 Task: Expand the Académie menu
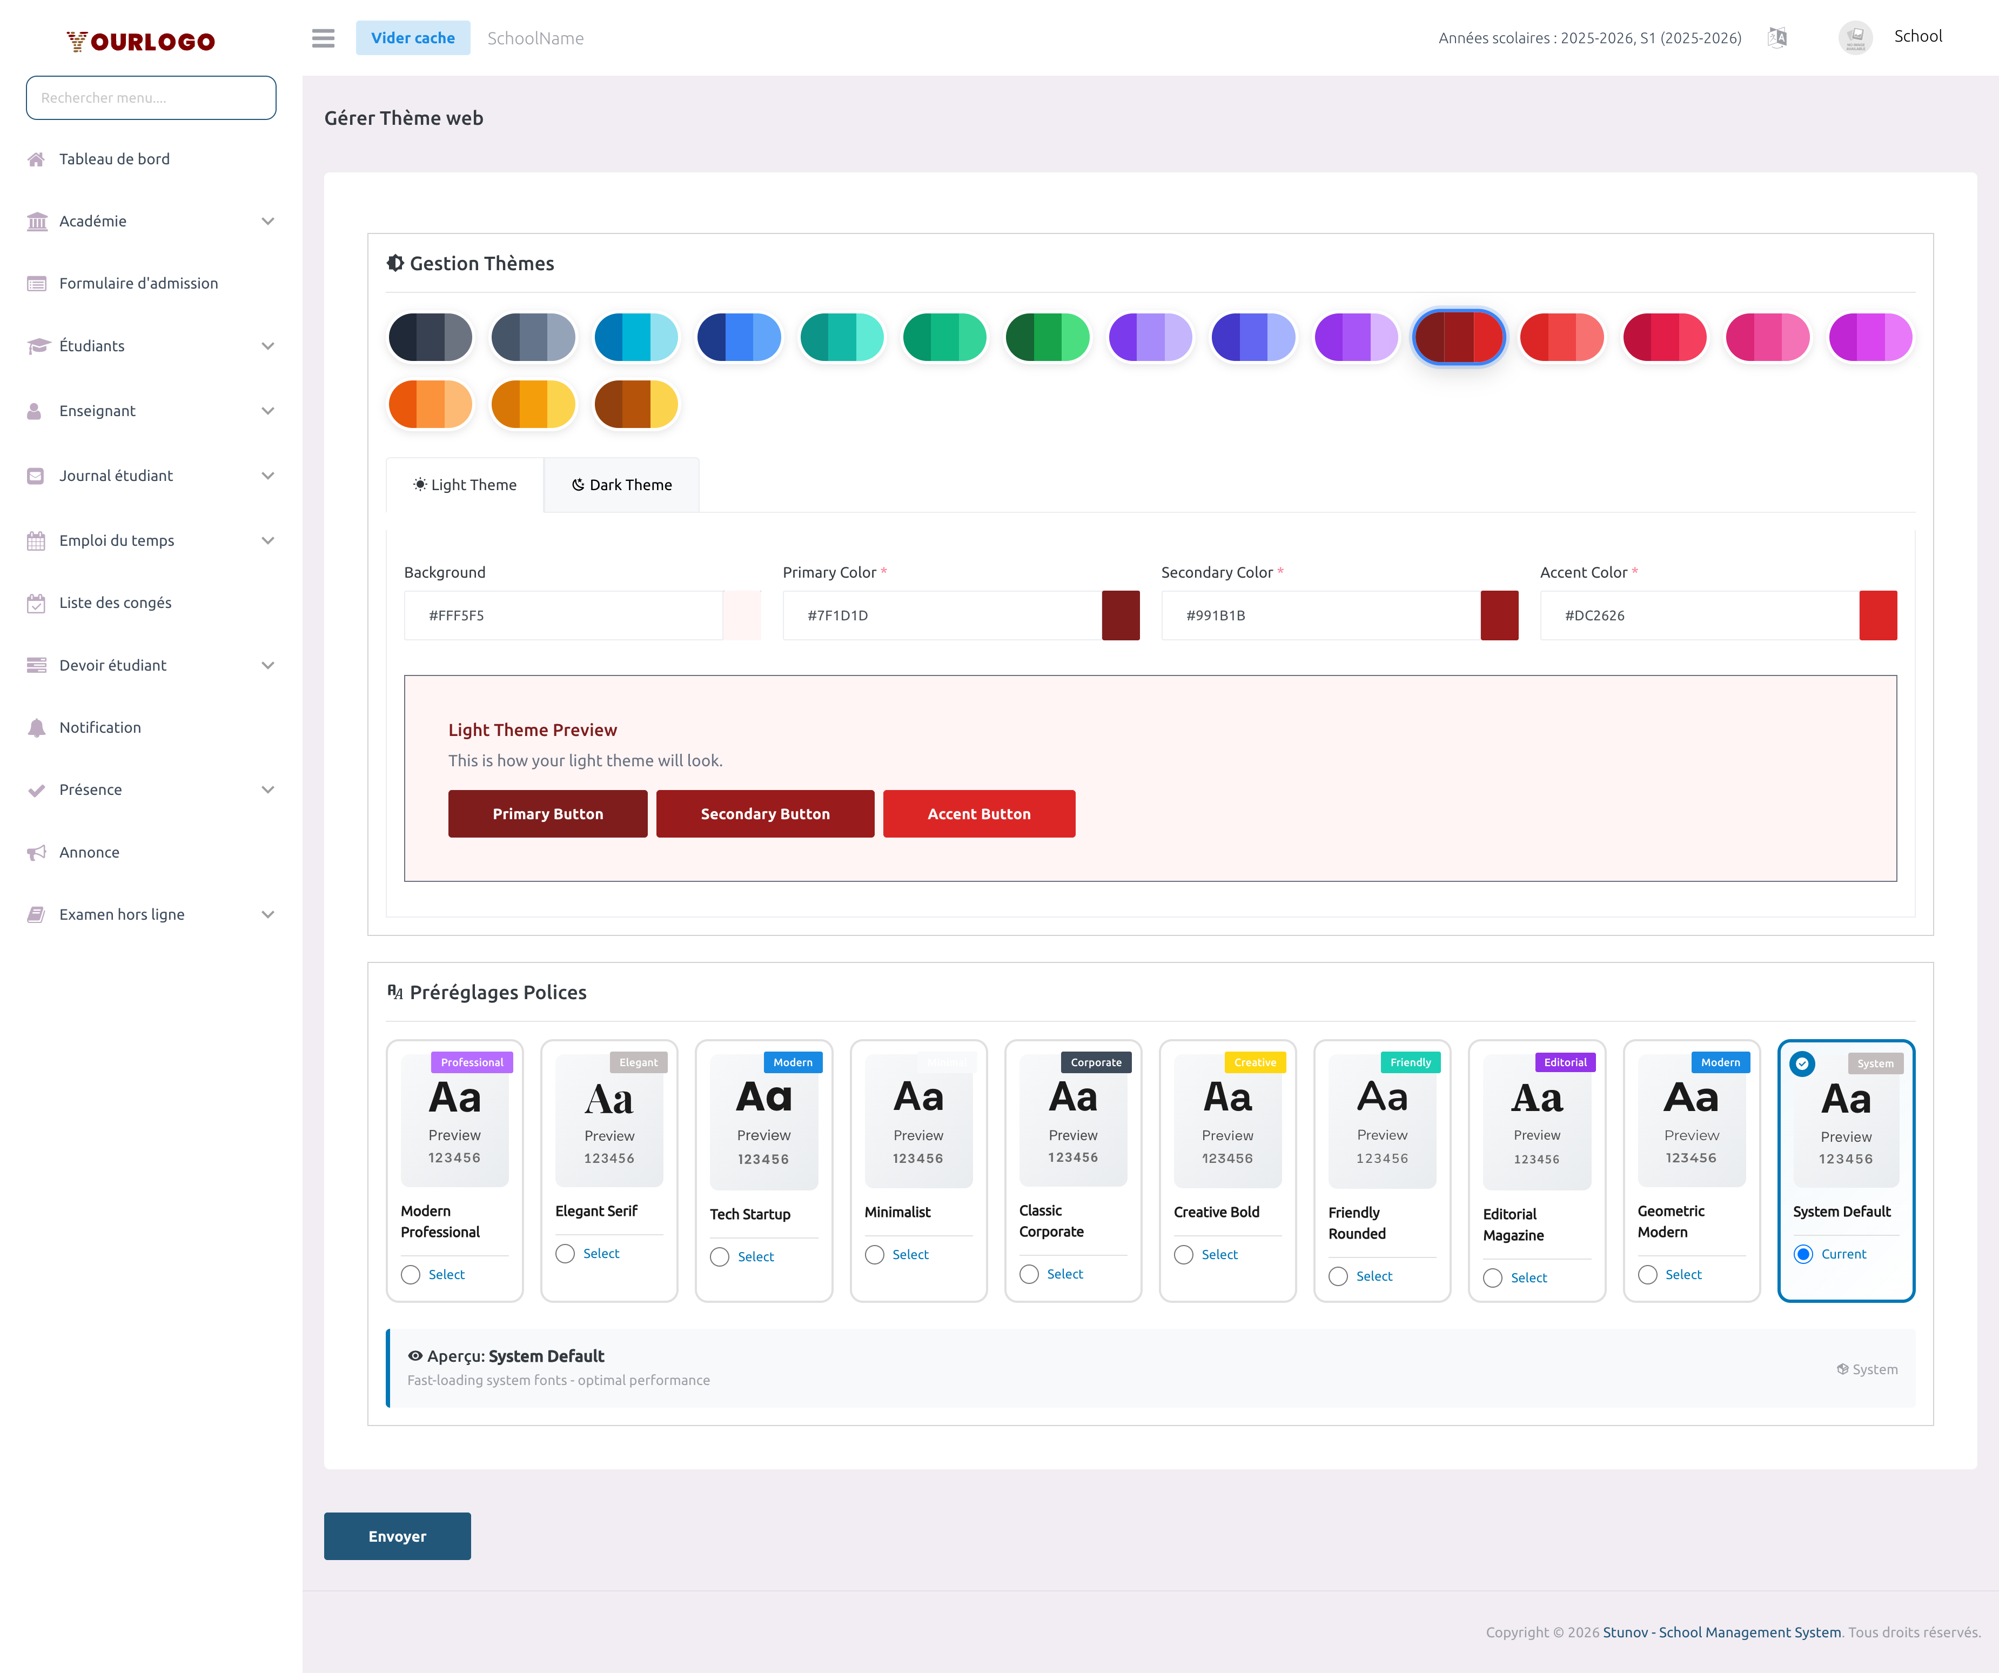(x=267, y=221)
